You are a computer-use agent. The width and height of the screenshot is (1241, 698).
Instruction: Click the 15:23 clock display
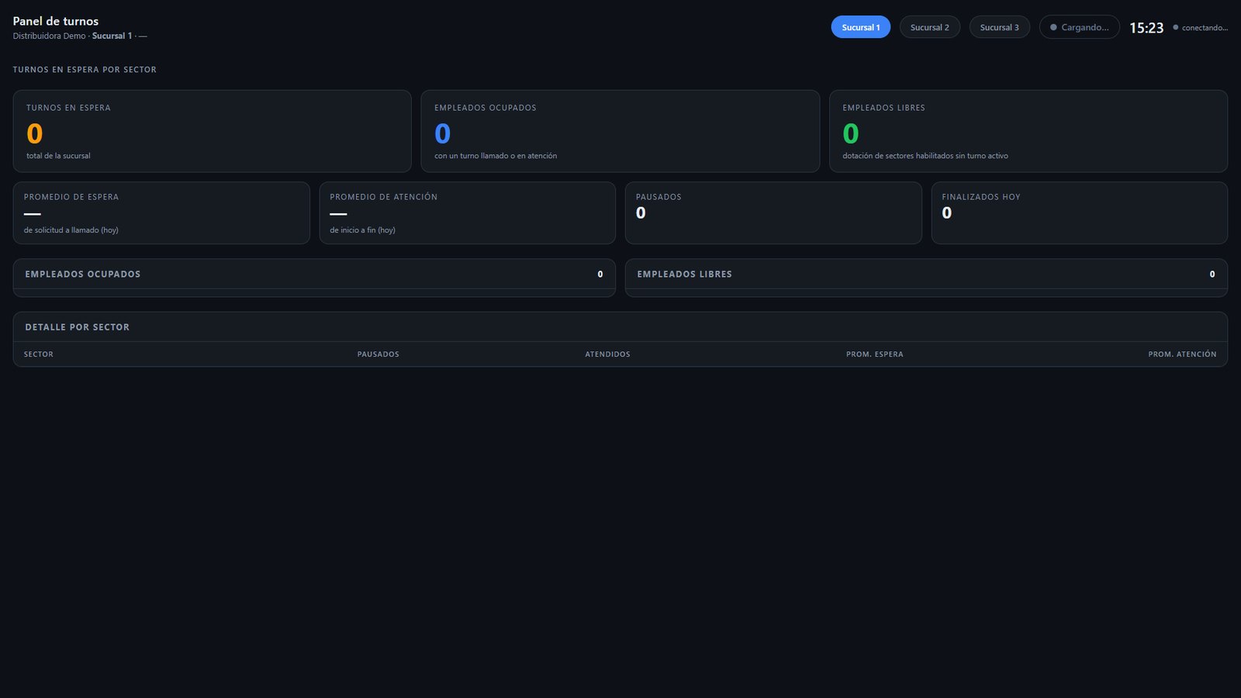[x=1146, y=28]
